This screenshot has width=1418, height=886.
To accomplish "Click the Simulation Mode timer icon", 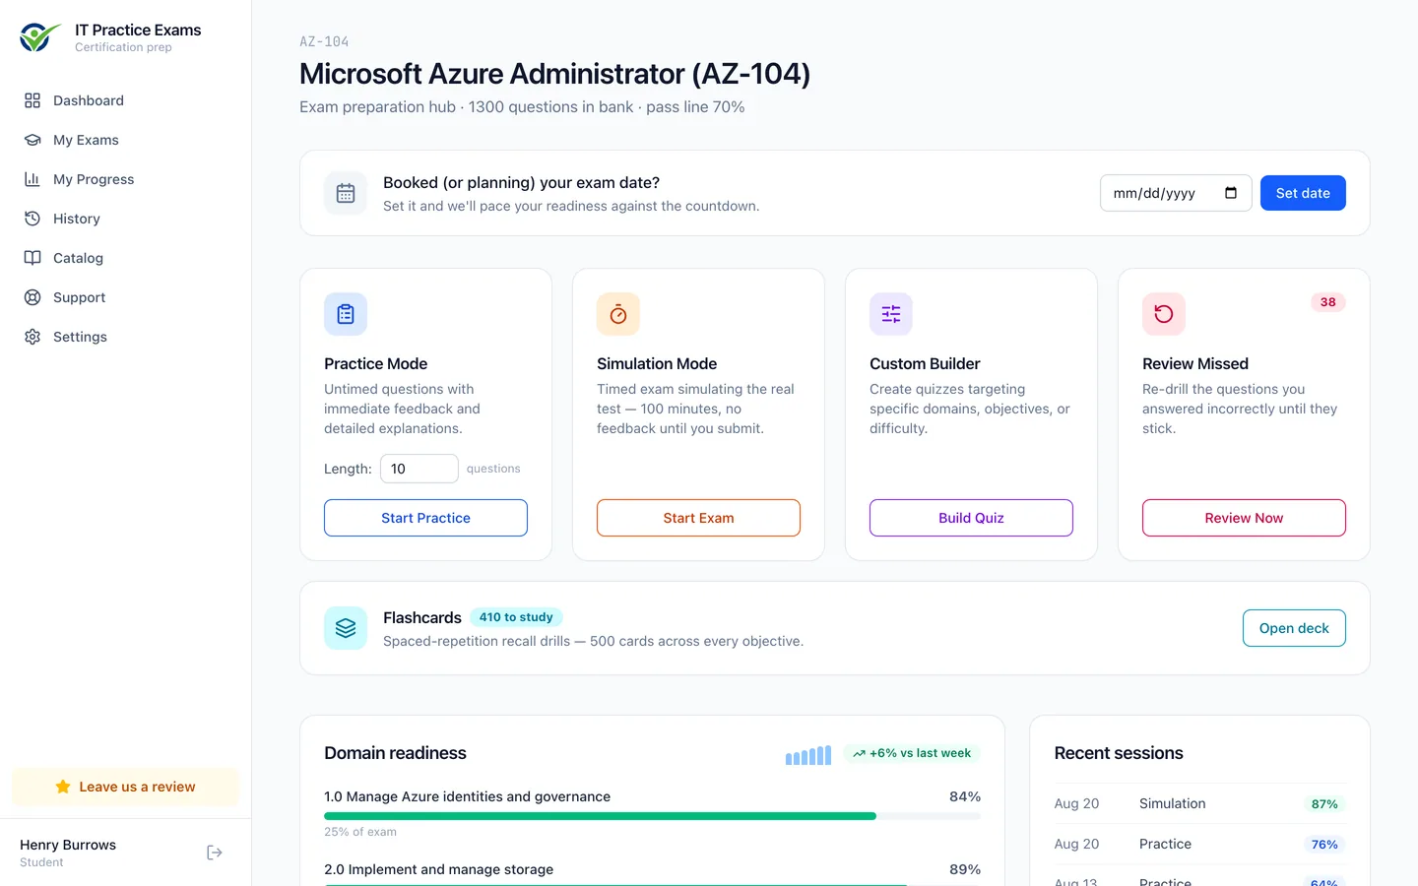I will 618,314.
